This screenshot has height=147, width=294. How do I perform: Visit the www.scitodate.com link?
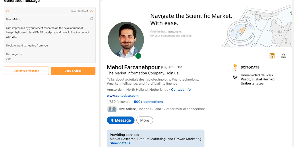point(123,96)
